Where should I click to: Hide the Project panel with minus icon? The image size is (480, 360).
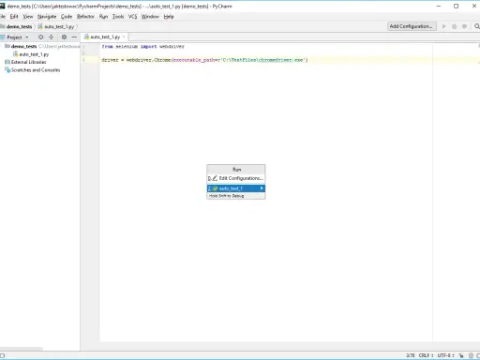click(74, 37)
